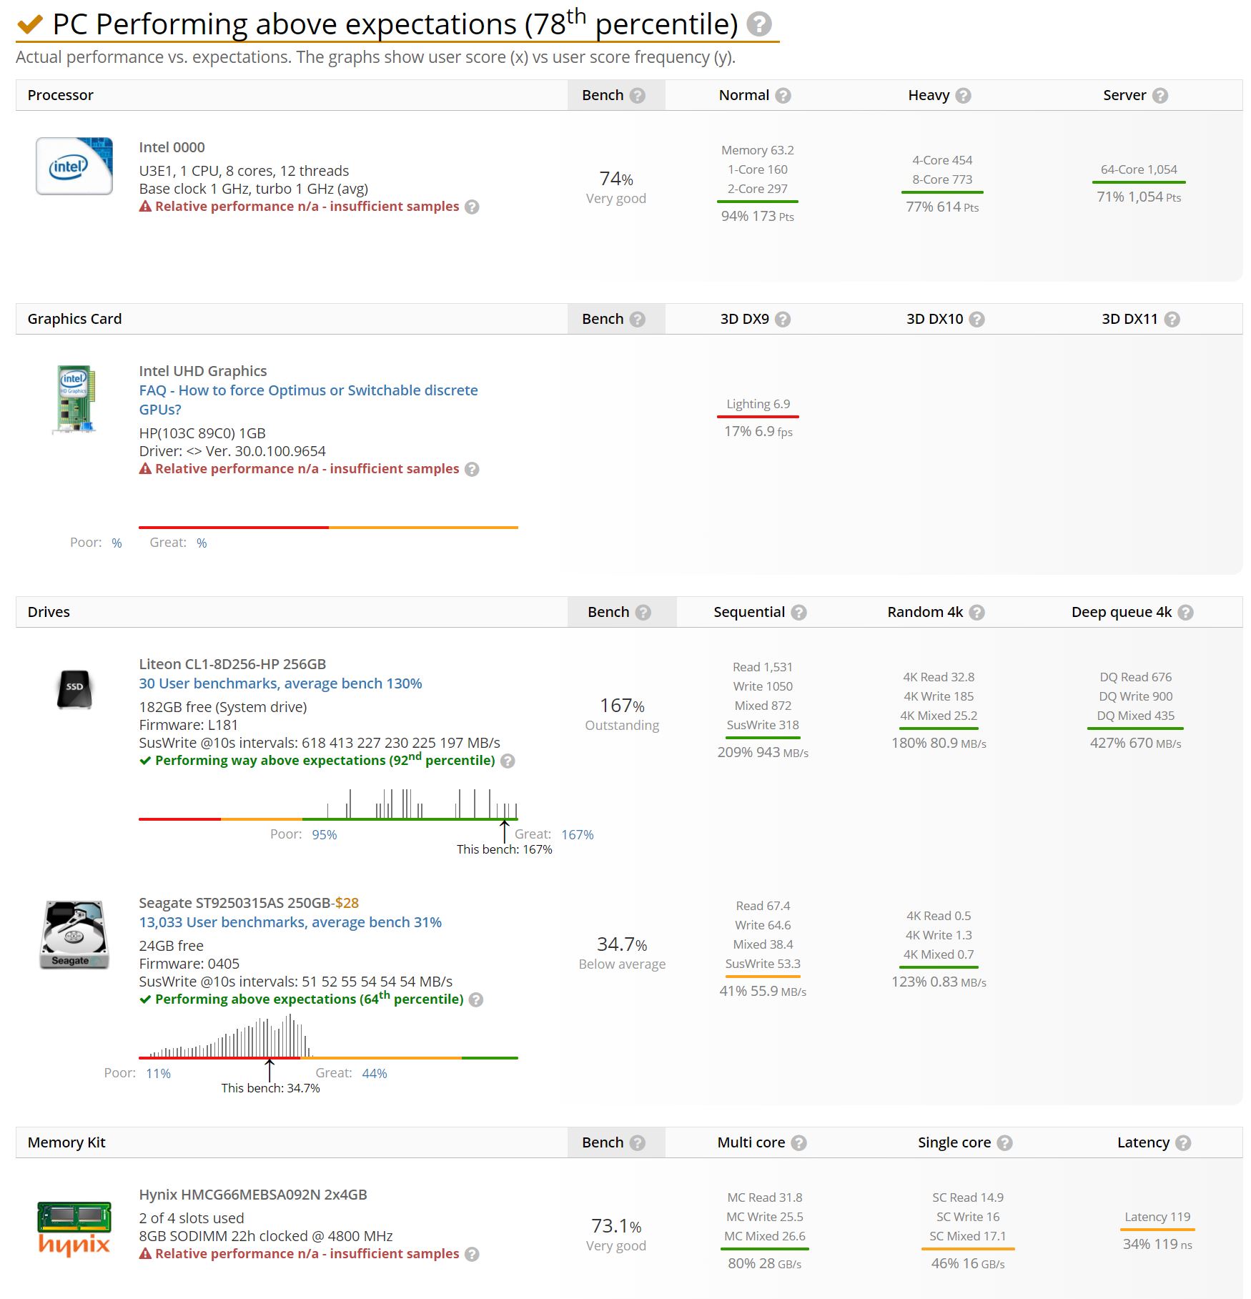Click the Intel UHD Graphics card image

[74, 399]
